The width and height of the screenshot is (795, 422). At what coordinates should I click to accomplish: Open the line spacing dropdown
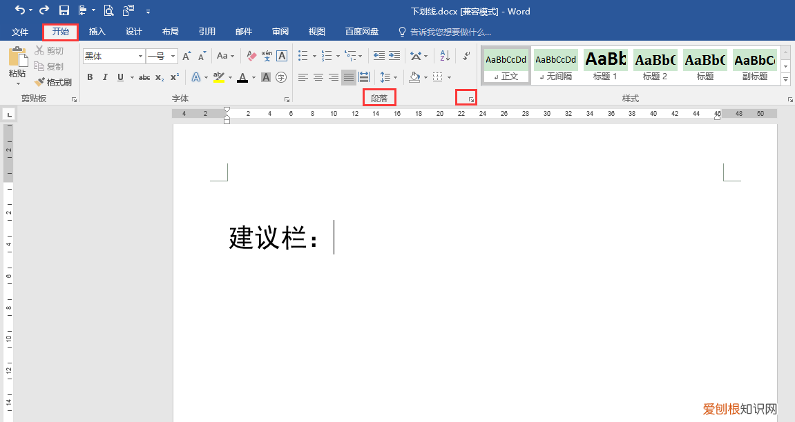[387, 77]
